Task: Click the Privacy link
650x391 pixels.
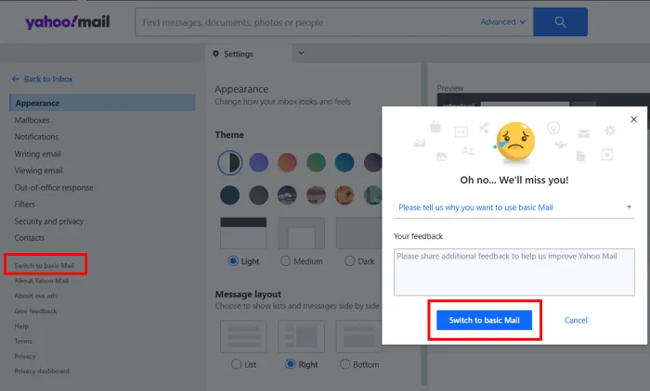Action: [x=25, y=356]
